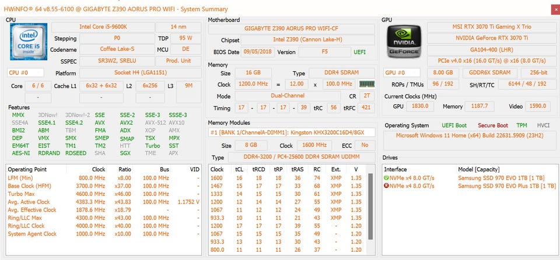
Task: Open the CPU #0 selector
Action: point(25,73)
